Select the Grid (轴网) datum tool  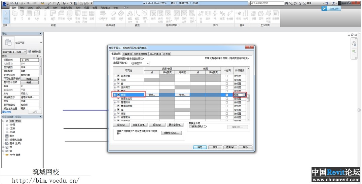[x=245, y=16]
